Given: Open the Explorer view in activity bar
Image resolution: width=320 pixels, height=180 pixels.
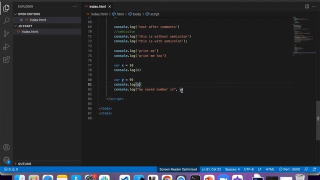Looking at the screenshot, I should [x=6, y=8].
